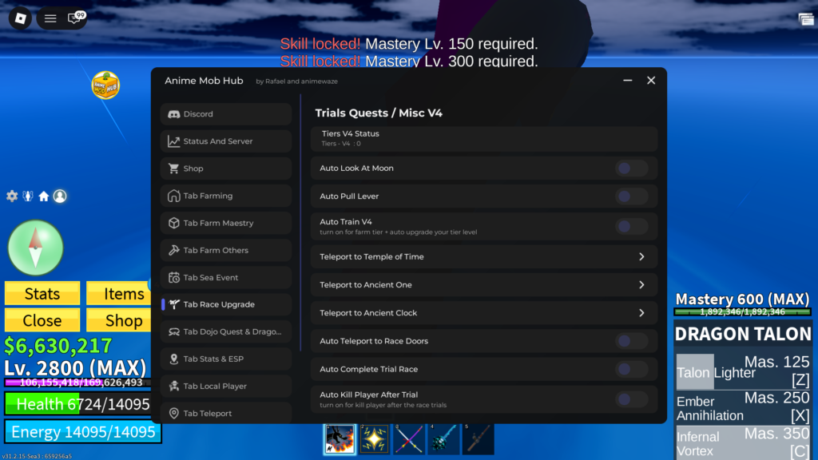The height and width of the screenshot is (460, 818).
Task: Click the Infernal Vortex [C] skill
Action: (x=743, y=442)
